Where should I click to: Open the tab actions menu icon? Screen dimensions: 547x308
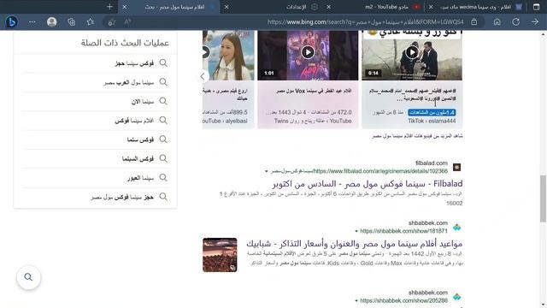tap(537, 7)
